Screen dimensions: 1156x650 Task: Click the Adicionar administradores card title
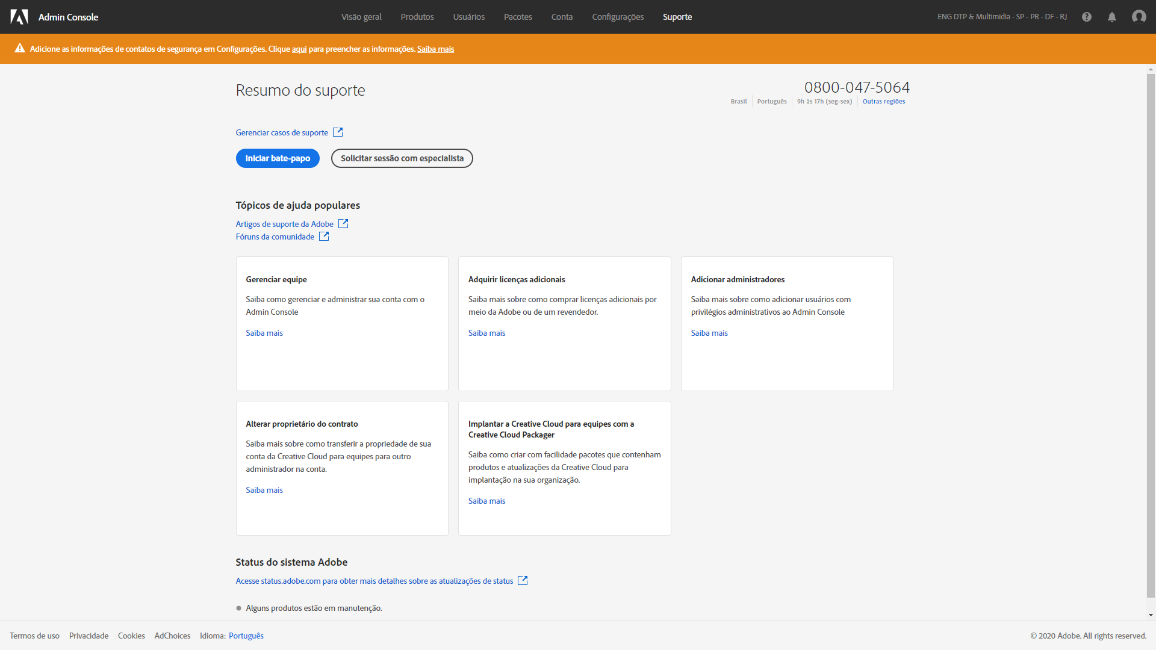[738, 279]
